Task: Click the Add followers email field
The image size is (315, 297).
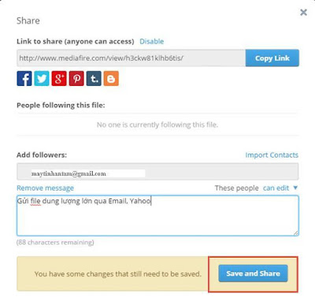Action: point(157,172)
